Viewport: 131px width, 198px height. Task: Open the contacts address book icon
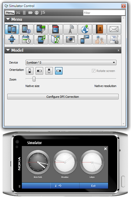point(99,29)
